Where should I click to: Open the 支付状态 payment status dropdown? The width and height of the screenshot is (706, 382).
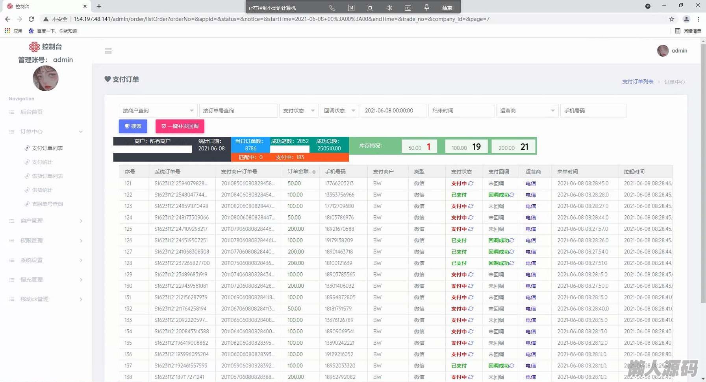click(x=299, y=111)
